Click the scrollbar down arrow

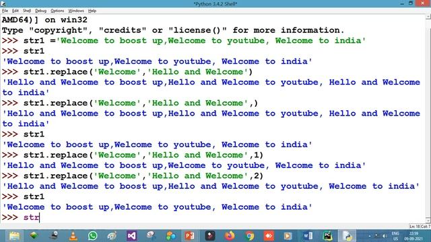428,220
